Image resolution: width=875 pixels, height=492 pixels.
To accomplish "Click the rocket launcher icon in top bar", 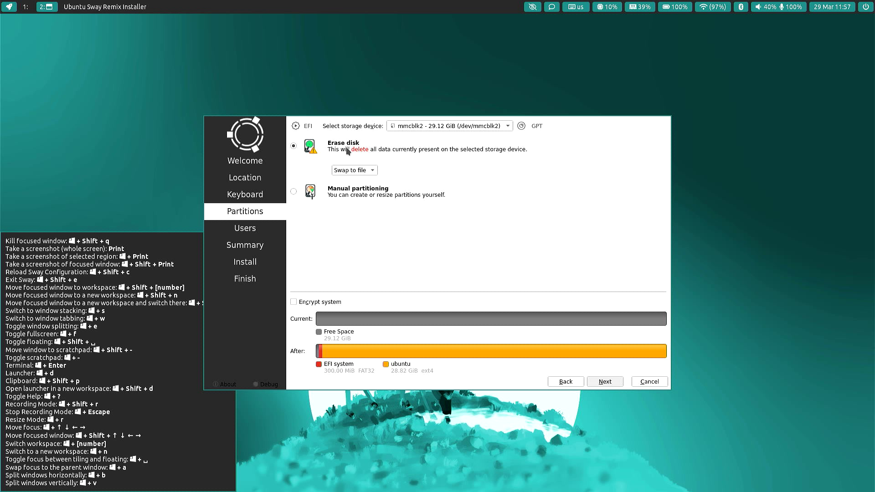I will pyautogui.click(x=9, y=7).
